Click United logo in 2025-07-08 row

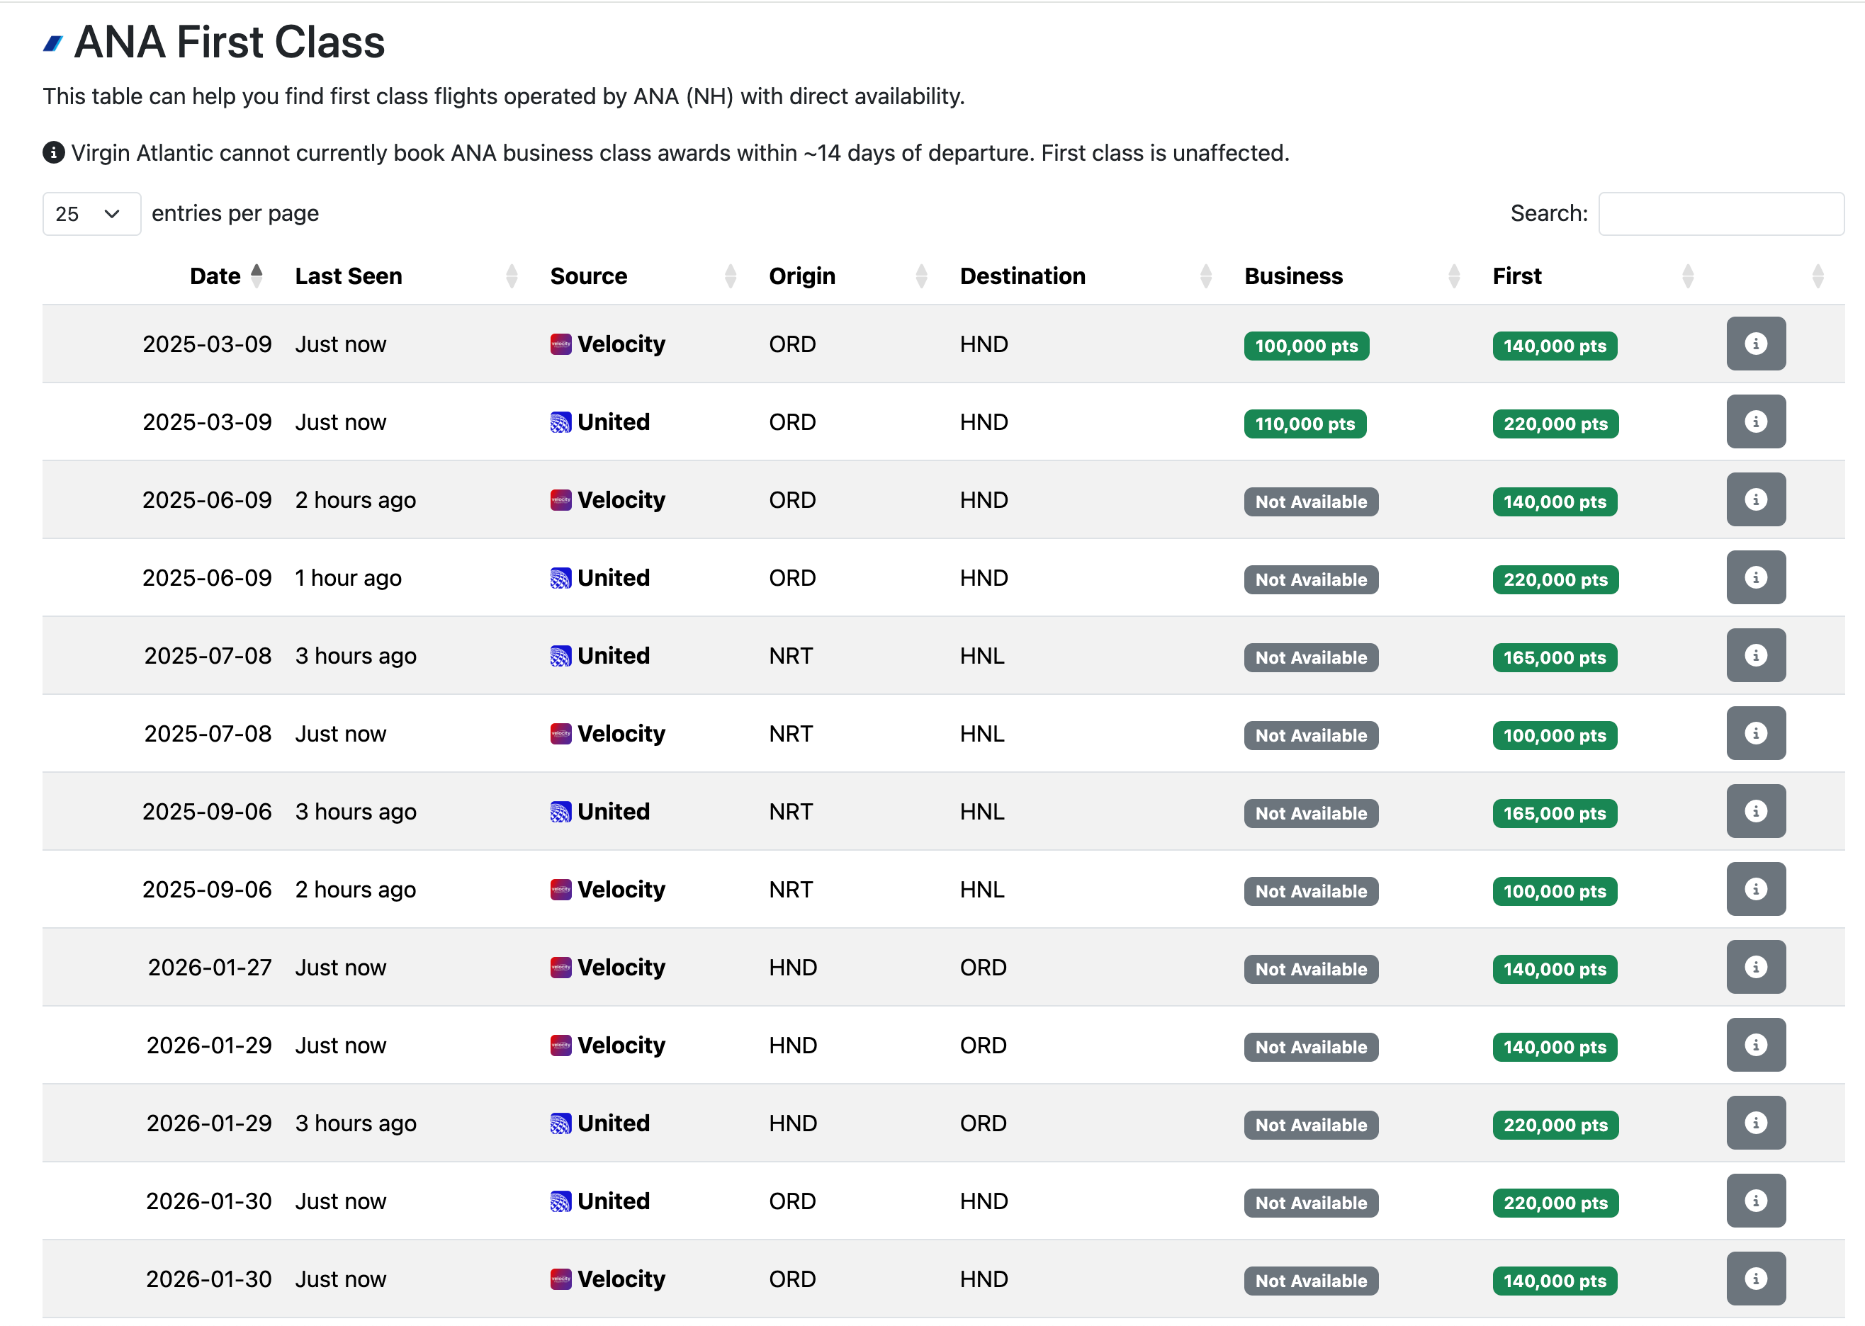560,656
